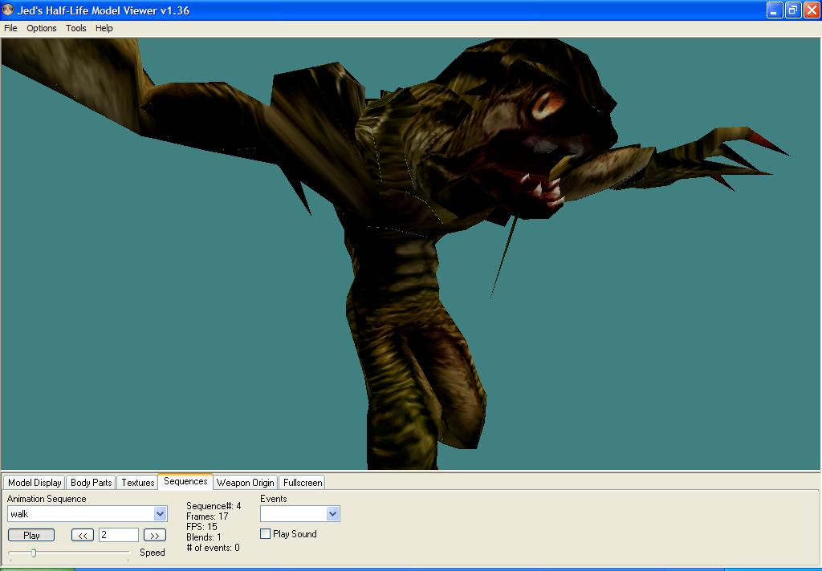This screenshot has width=822, height=571.
Task: Switch to the Model Display tab
Action: pyautogui.click(x=35, y=483)
